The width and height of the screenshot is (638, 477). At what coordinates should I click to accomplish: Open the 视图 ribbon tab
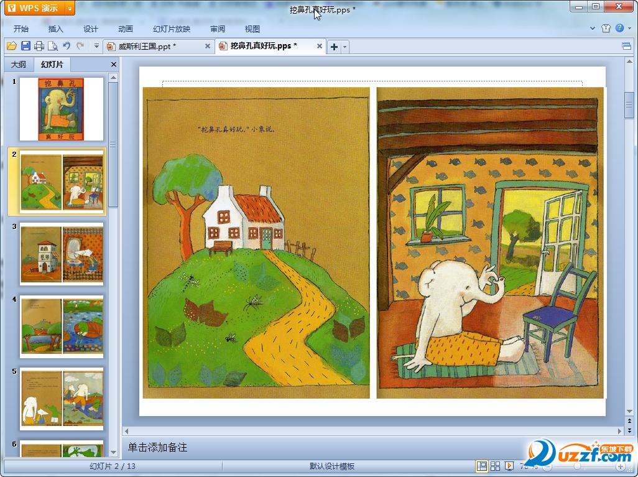pos(252,29)
